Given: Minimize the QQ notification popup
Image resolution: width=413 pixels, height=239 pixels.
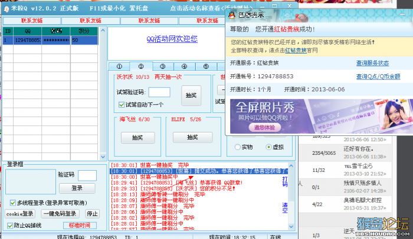Looking at the screenshot, I should click(402, 14).
